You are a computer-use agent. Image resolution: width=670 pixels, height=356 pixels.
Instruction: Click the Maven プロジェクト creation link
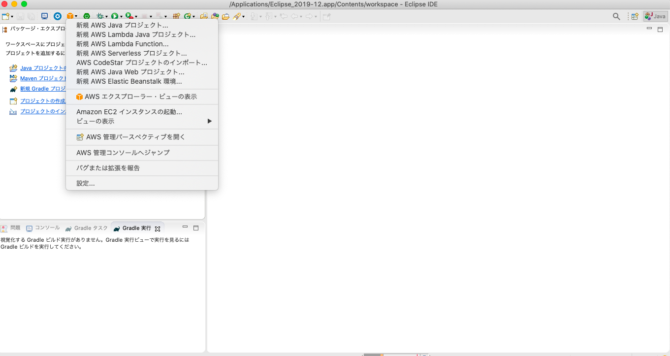coord(43,78)
